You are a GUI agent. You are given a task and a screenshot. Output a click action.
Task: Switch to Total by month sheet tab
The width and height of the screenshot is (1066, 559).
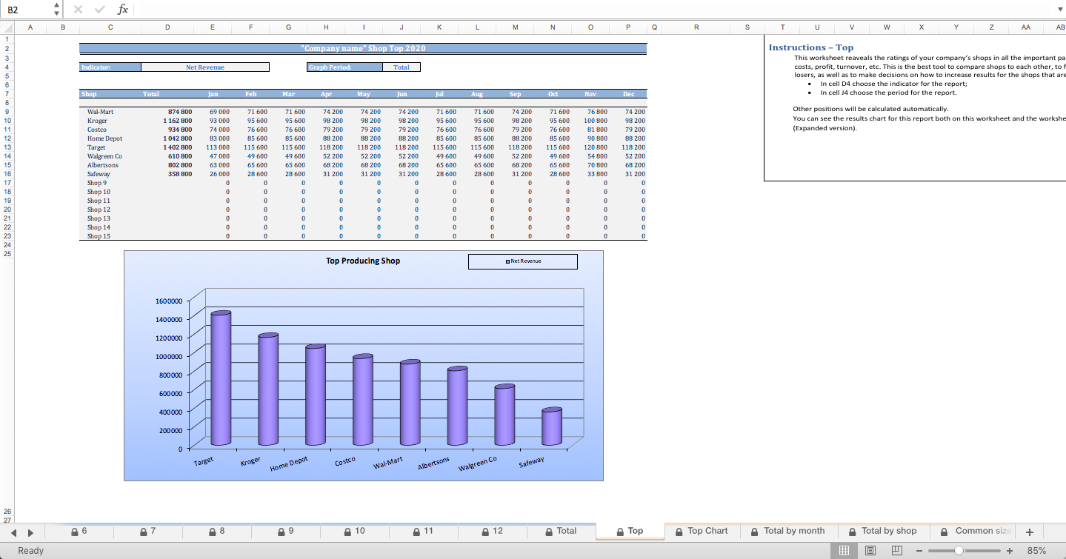787,531
